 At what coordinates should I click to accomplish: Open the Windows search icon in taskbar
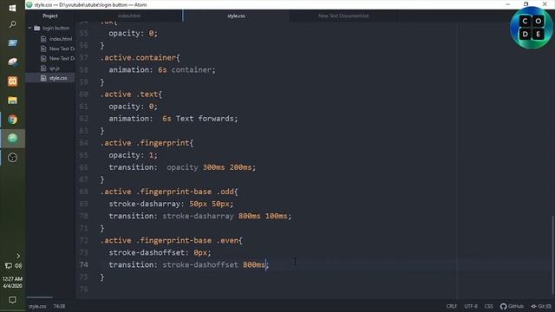[x=12, y=24]
